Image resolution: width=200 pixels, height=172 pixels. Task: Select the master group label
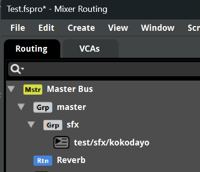click(x=71, y=107)
